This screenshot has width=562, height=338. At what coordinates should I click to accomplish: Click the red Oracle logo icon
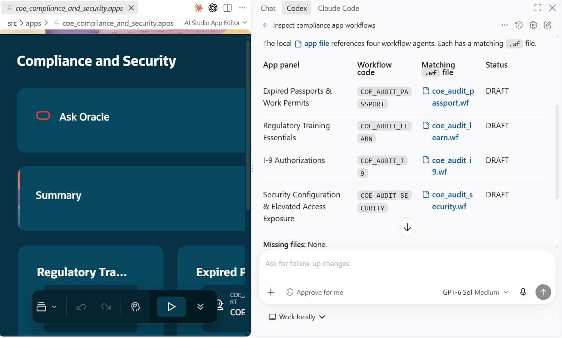(43, 116)
